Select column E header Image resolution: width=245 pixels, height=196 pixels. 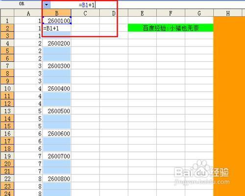[142, 13]
